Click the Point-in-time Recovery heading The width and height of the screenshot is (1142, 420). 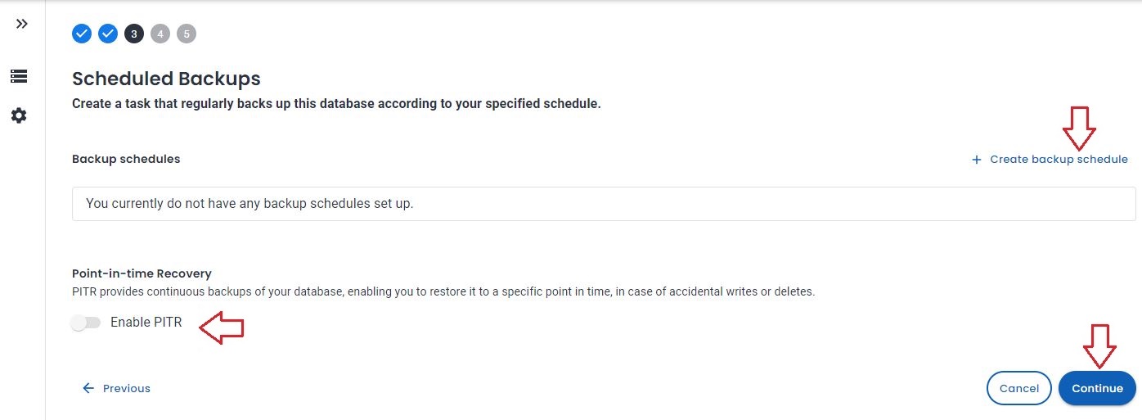142,273
